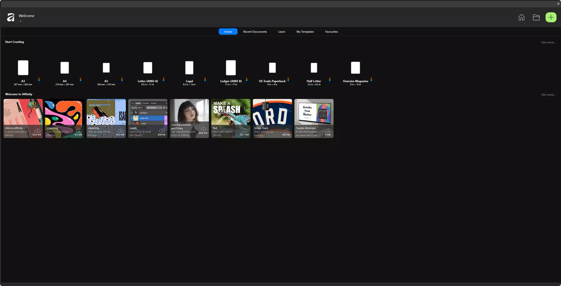
Task: Click the 210 mm × 297 mm dimension text
Action: 65,84
